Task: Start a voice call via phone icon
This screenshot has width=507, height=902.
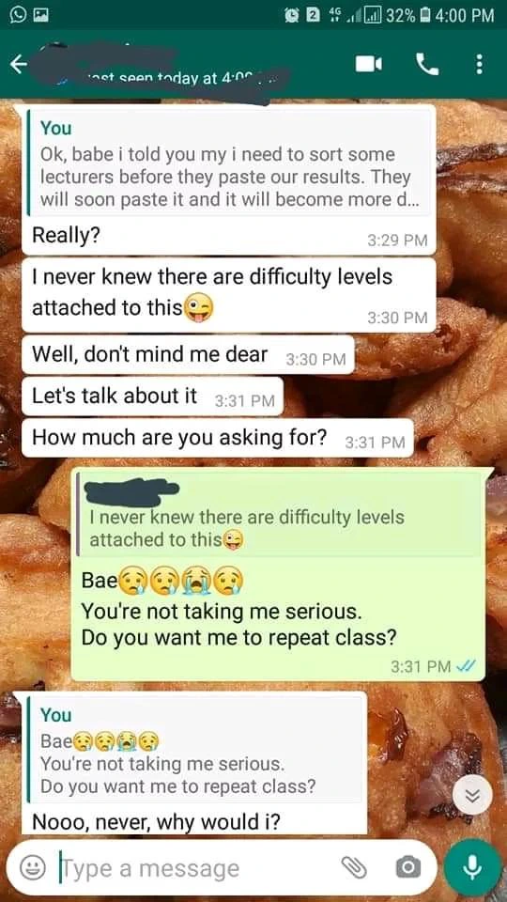Action: pyautogui.click(x=426, y=65)
